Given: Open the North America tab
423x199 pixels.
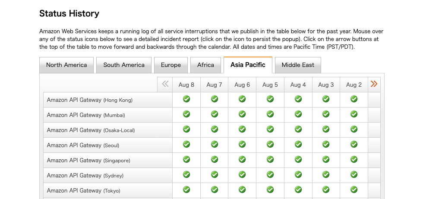Looking at the screenshot, I should (66, 65).
